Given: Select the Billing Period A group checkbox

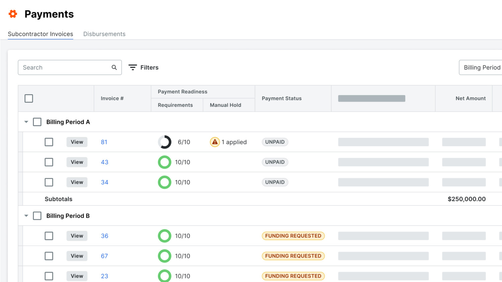Looking at the screenshot, I should (x=37, y=122).
